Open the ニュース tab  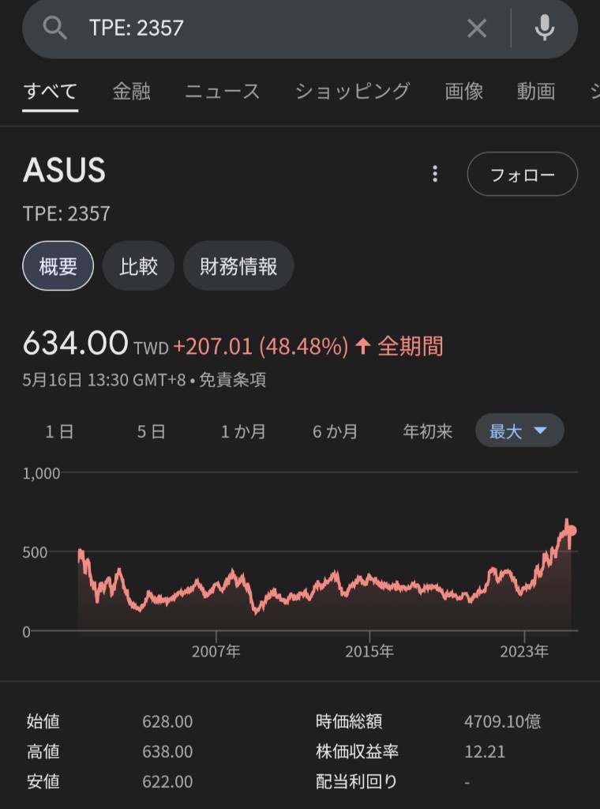[223, 92]
